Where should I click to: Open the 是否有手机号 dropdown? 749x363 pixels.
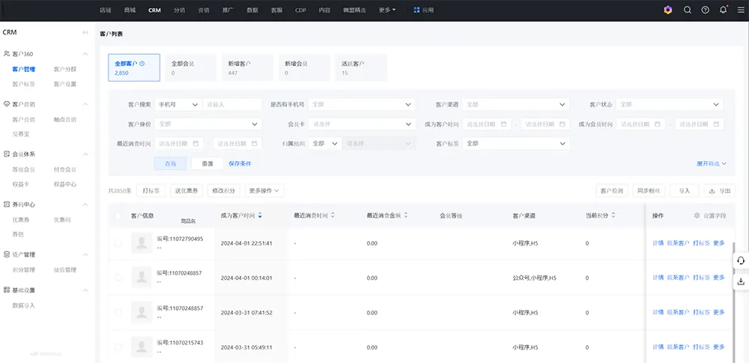coord(362,104)
